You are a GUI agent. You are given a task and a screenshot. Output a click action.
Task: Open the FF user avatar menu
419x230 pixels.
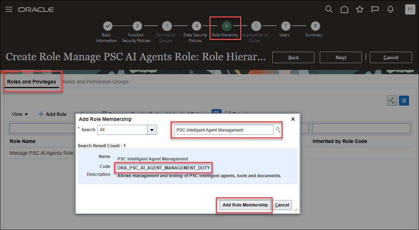[x=410, y=9]
